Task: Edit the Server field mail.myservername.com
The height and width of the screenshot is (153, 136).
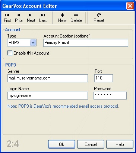Action: [x=48, y=78]
